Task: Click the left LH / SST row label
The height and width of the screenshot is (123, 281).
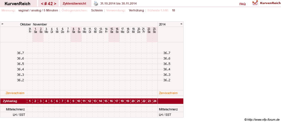Action: pyautogui.click(x=19, y=115)
